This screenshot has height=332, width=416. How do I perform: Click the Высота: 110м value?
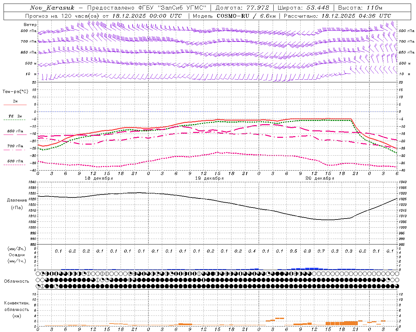[360, 8]
